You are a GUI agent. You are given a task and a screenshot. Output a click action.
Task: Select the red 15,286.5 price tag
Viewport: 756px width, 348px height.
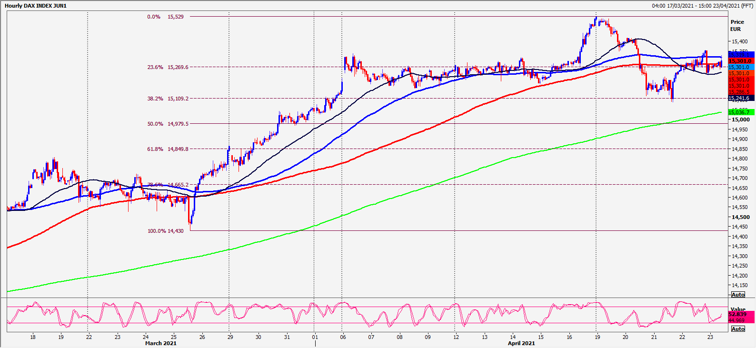coord(741,92)
